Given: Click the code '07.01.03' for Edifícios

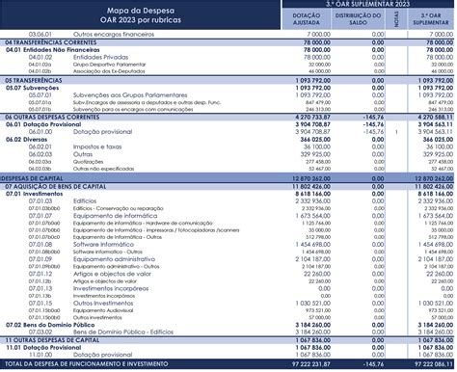Looking at the screenshot, I should (x=40, y=201).
